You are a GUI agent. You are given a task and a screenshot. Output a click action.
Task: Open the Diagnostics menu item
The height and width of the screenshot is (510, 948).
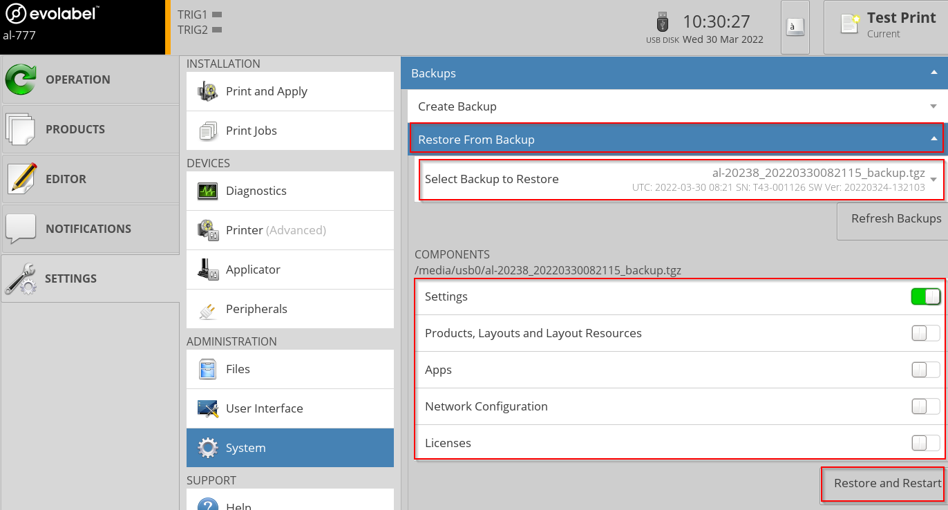290,191
